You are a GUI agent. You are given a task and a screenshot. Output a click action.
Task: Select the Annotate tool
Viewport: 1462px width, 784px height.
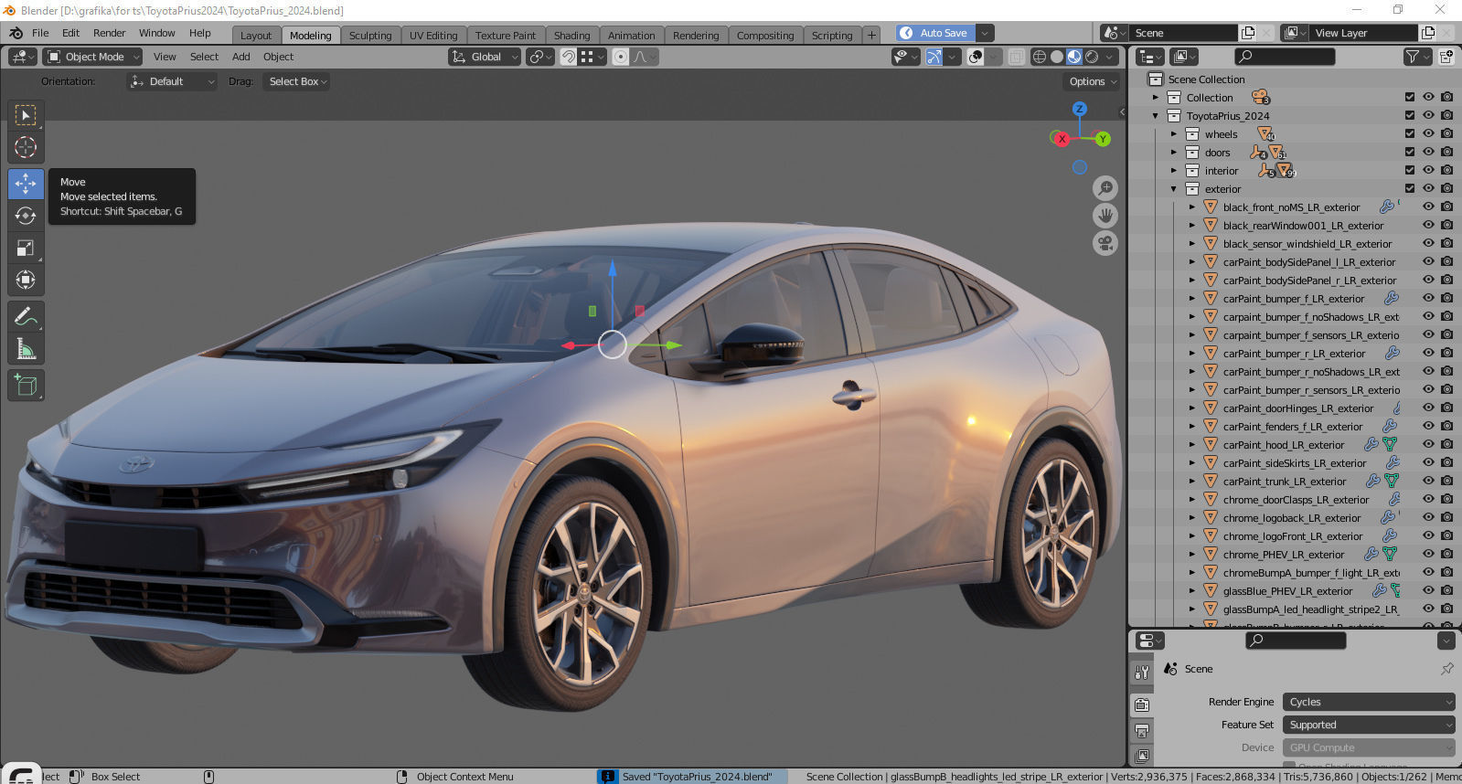(26, 317)
